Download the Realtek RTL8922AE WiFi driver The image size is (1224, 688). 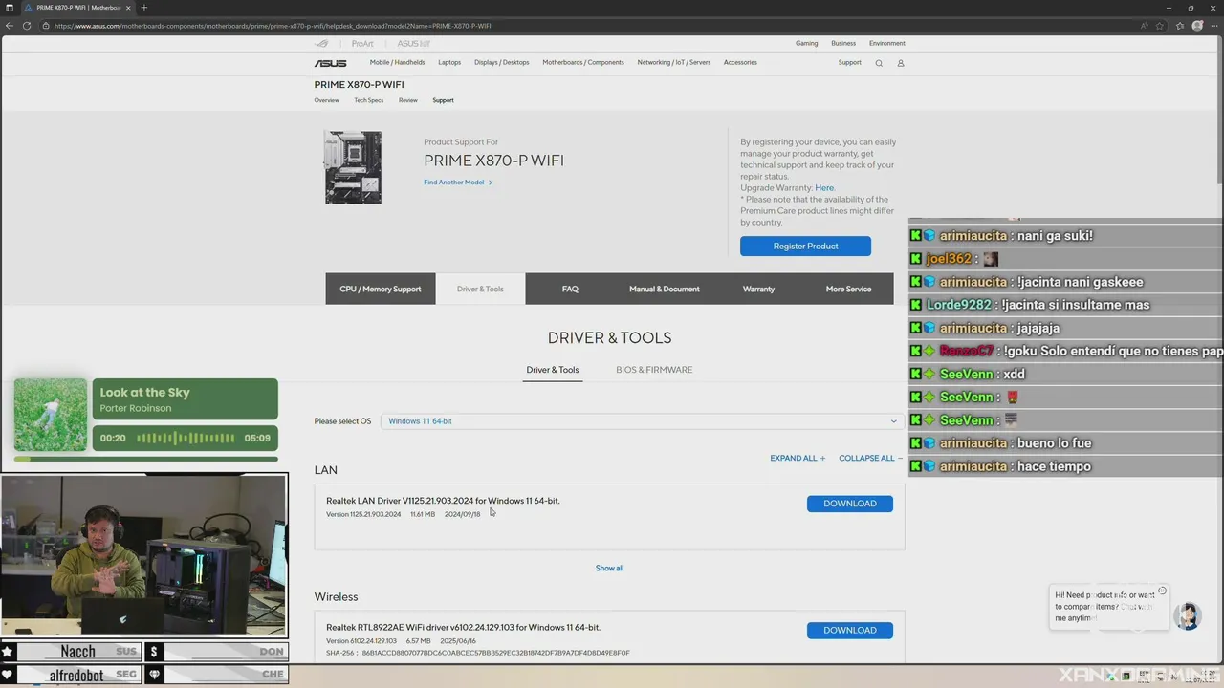[850, 631]
